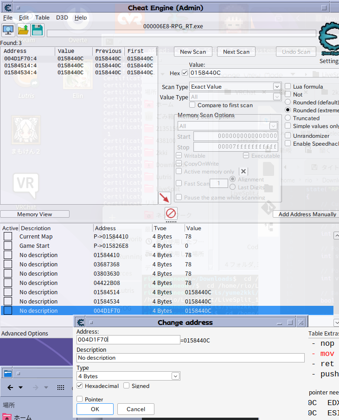The width and height of the screenshot is (339, 420).
Task: Enable Compare to first scan
Action: (192, 105)
